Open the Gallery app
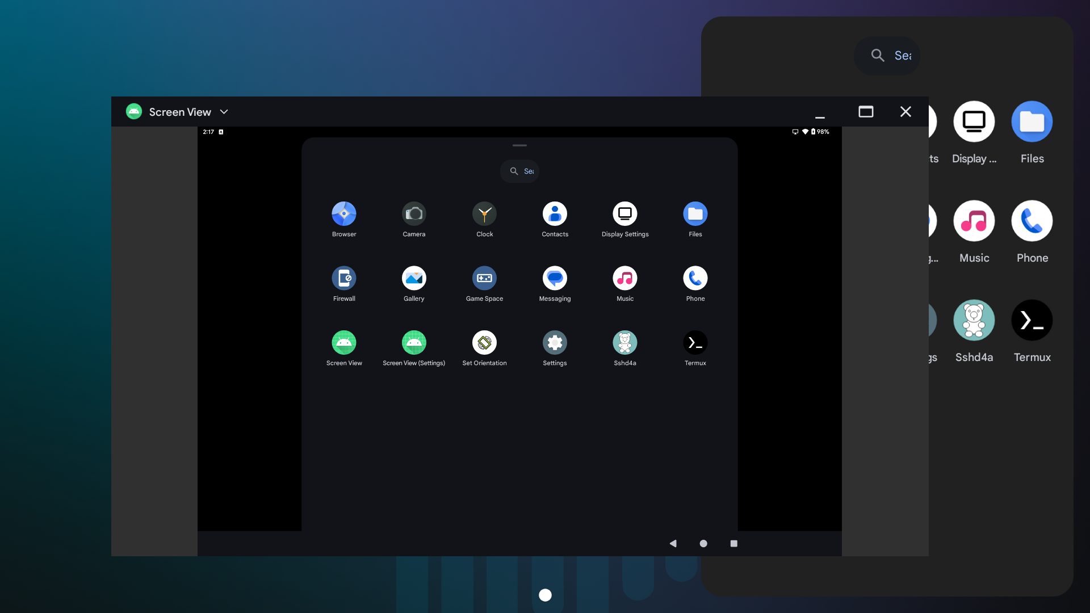This screenshot has height=613, width=1090. [x=414, y=278]
